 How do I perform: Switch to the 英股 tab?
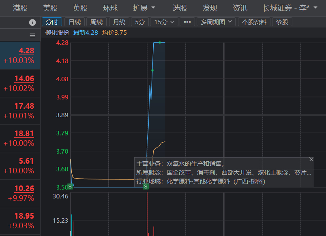click(80, 8)
